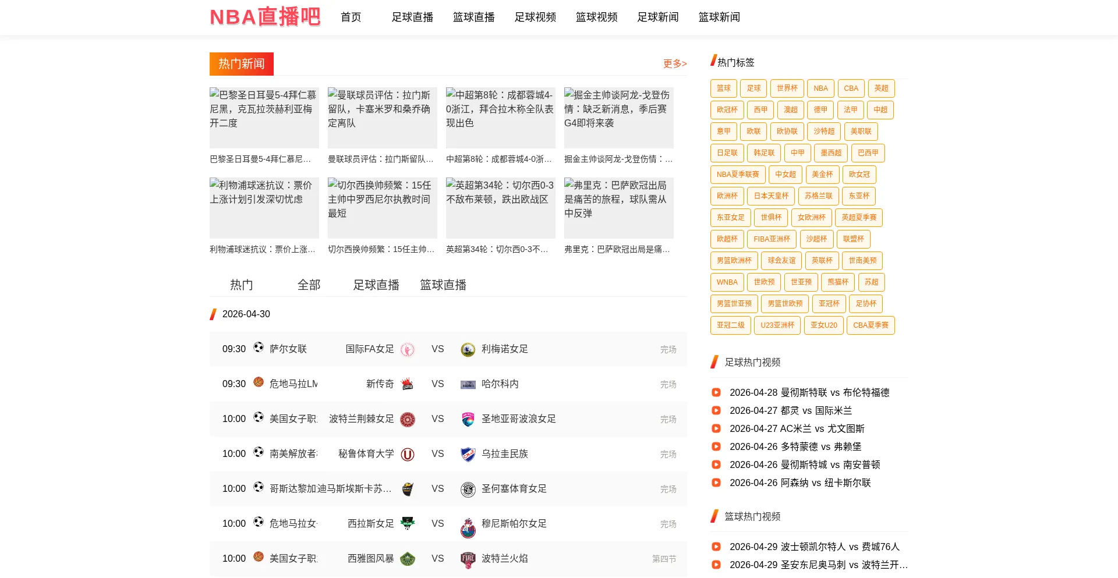Screen dimensions: 1118x578
Task: Click the 西雅图风暴 team logo
Action: 408,559
